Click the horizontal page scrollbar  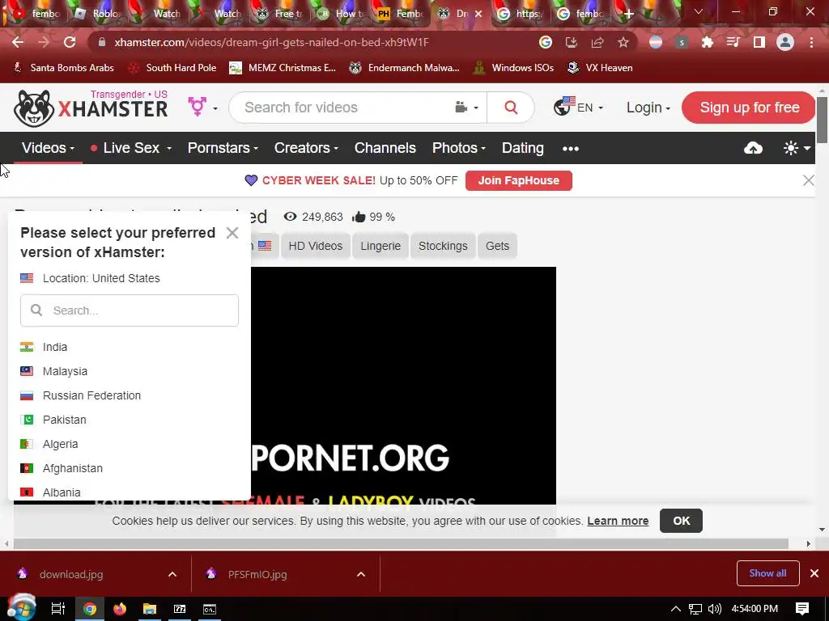pos(401,543)
